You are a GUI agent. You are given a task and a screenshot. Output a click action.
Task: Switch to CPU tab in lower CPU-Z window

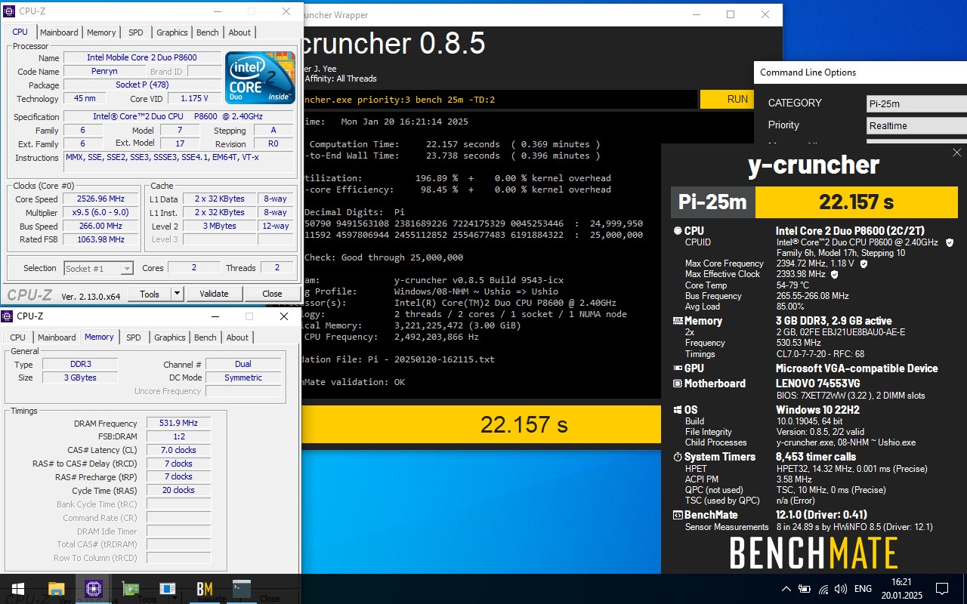[18, 337]
